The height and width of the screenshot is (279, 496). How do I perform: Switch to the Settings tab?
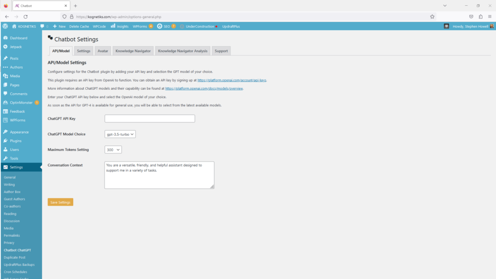tap(83, 51)
